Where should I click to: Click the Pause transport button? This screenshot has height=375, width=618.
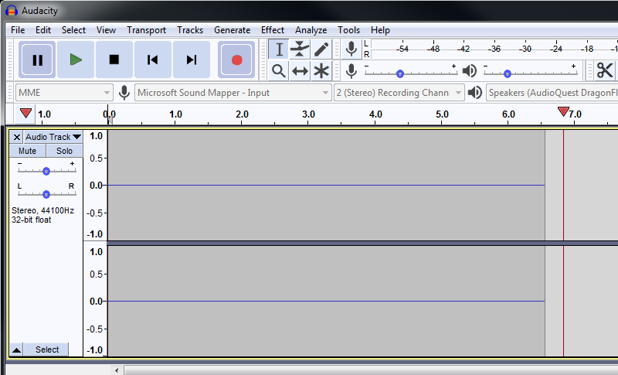(37, 60)
